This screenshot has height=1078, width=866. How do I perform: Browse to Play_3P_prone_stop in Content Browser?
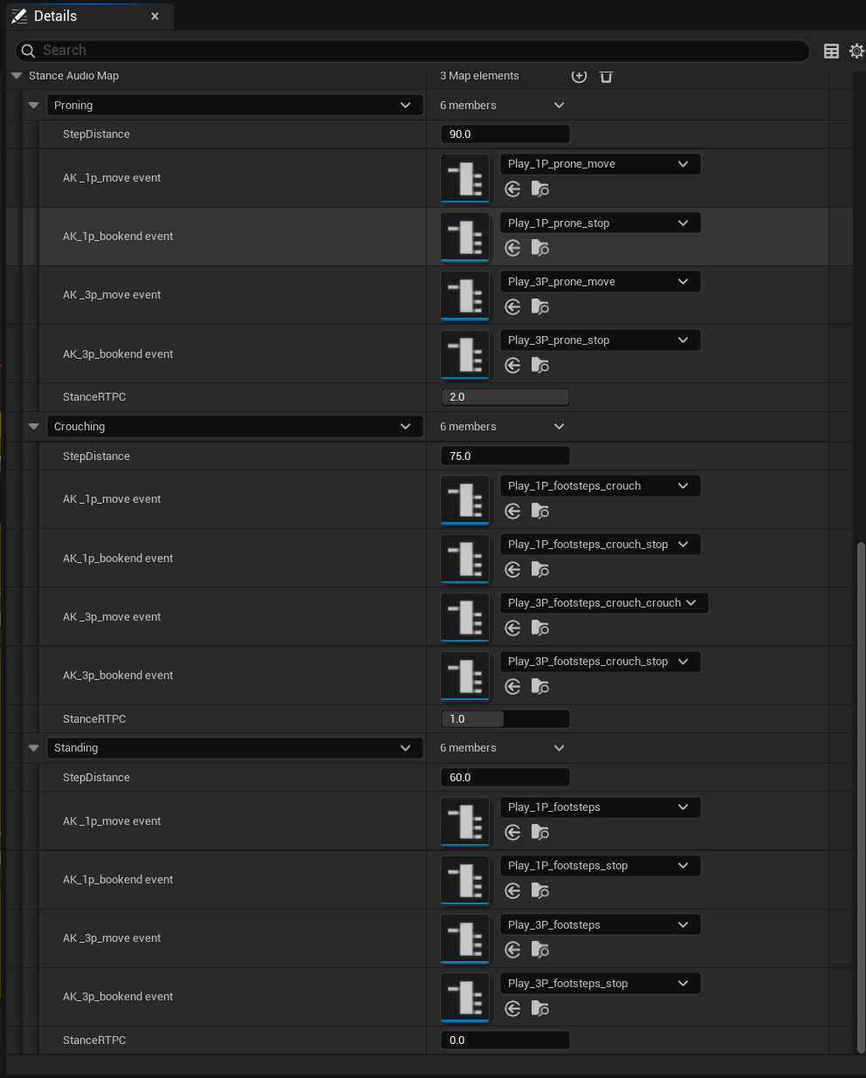coord(540,366)
